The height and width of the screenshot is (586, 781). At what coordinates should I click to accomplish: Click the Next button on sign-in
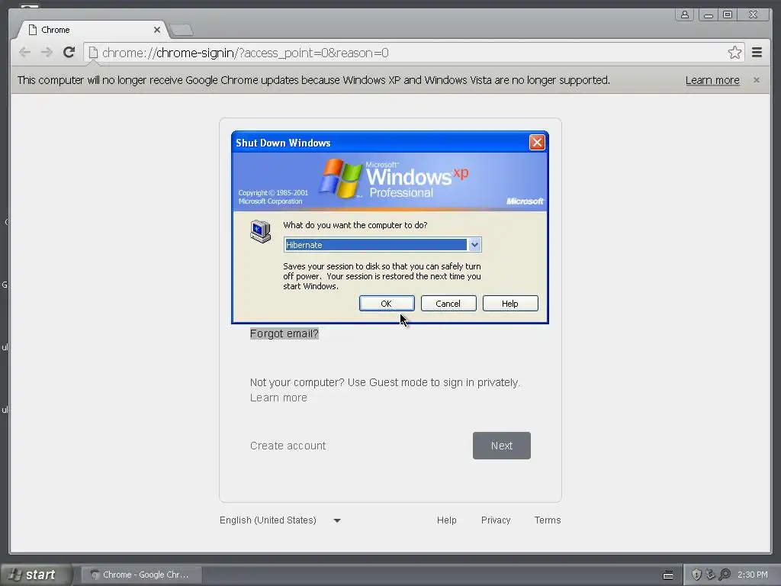pos(502,446)
